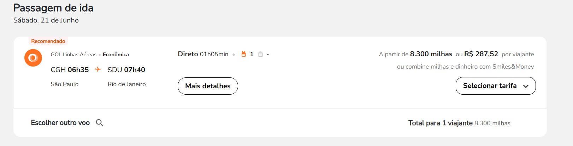Click the grey checked luggage icon
573x146 pixels.
click(260, 54)
